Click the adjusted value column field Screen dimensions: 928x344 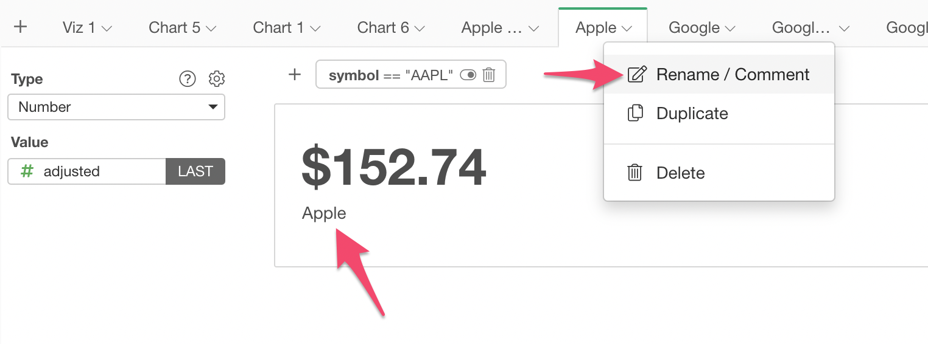[86, 171]
